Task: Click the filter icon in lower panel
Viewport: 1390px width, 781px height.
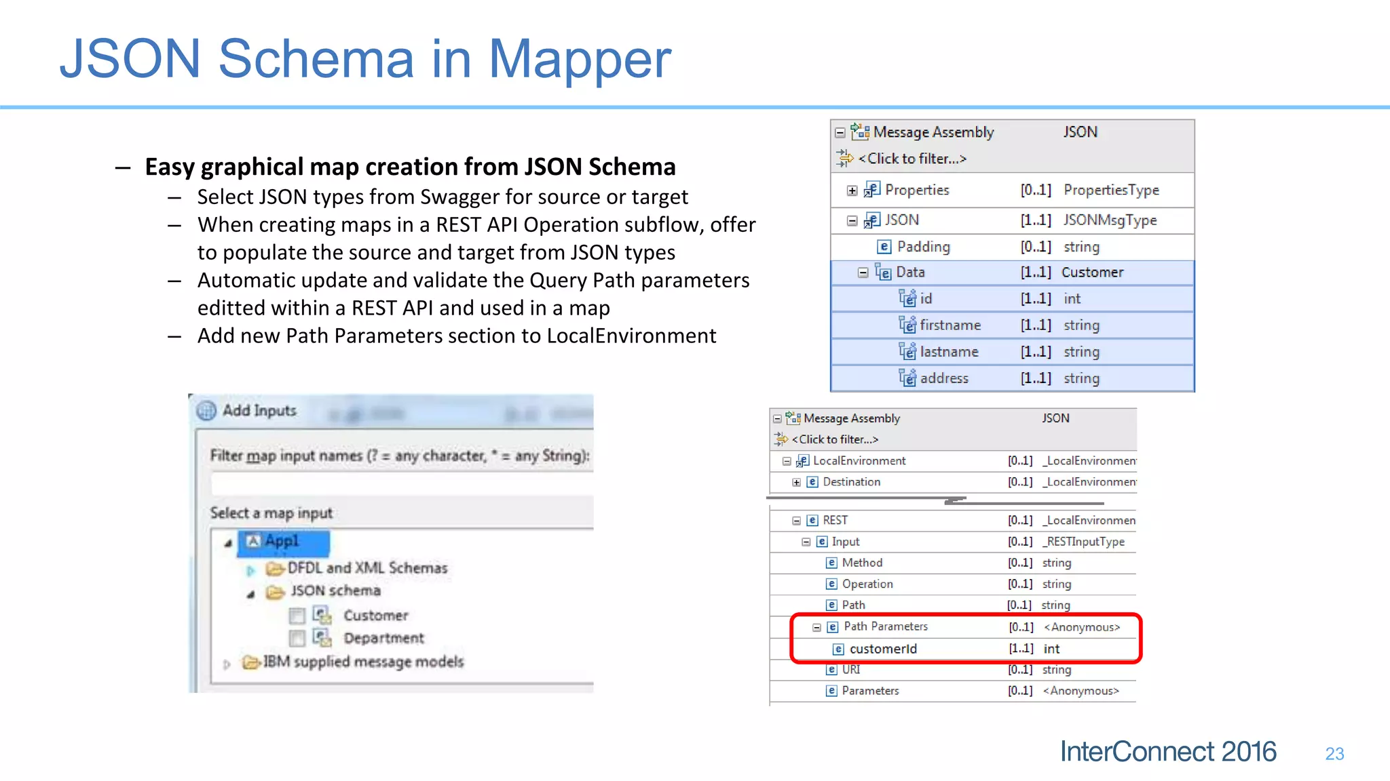Action: (x=781, y=439)
